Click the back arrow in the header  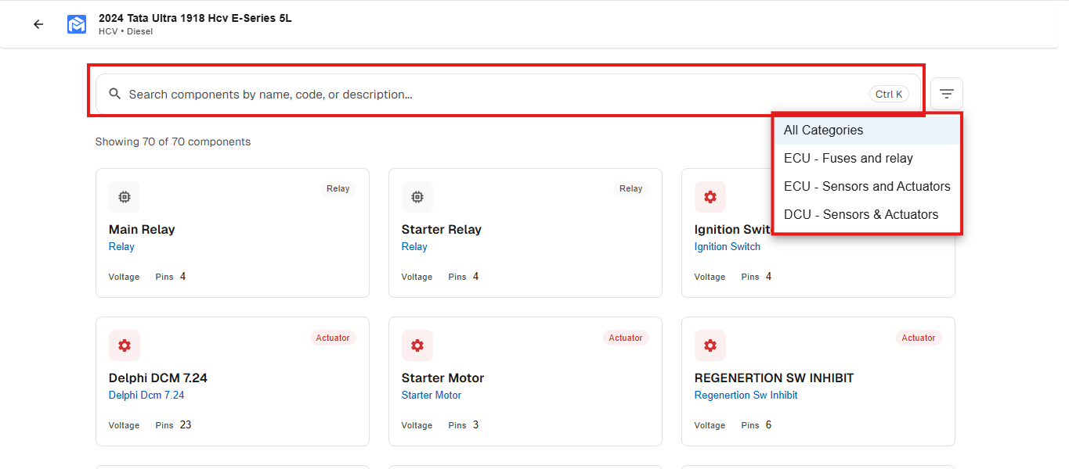38,24
